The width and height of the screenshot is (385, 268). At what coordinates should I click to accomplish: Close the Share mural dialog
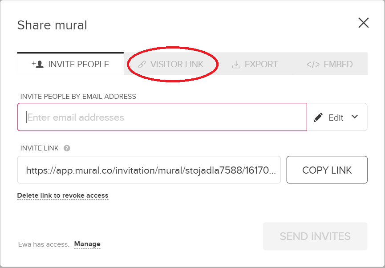(363, 23)
